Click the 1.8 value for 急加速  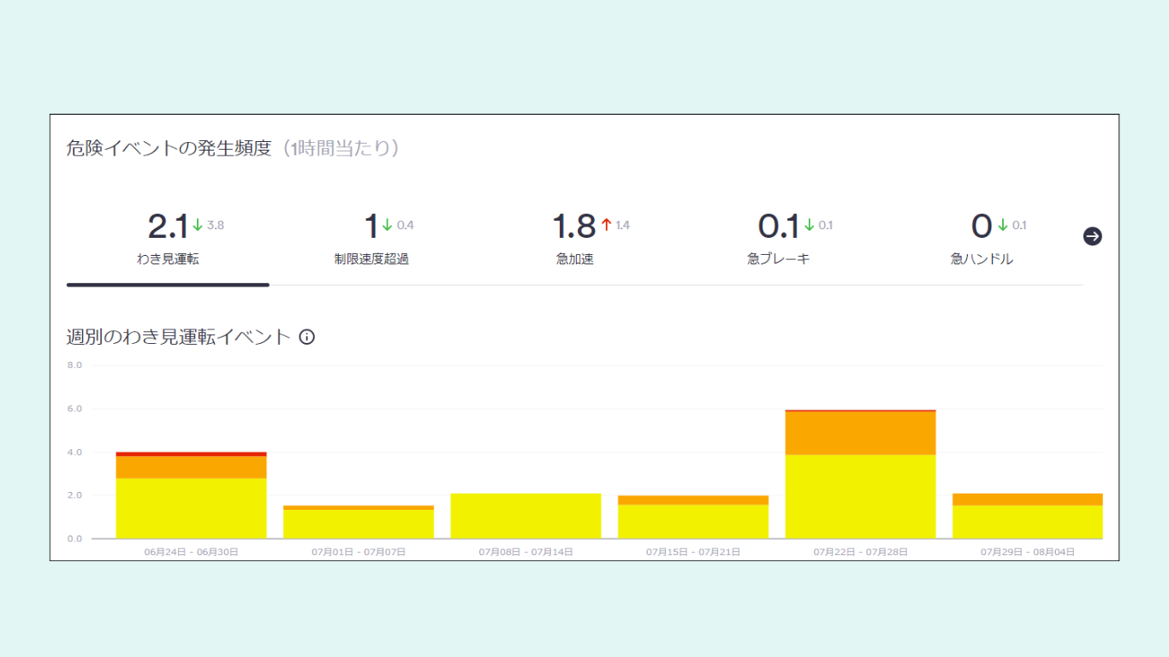[x=573, y=227]
